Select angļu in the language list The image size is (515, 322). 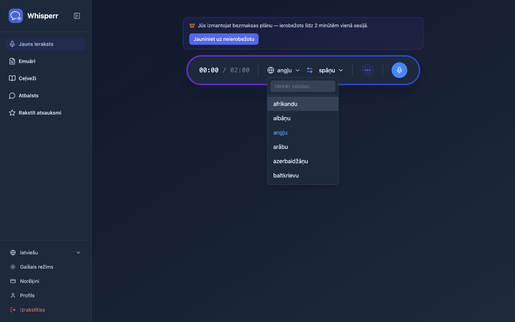click(x=303, y=133)
